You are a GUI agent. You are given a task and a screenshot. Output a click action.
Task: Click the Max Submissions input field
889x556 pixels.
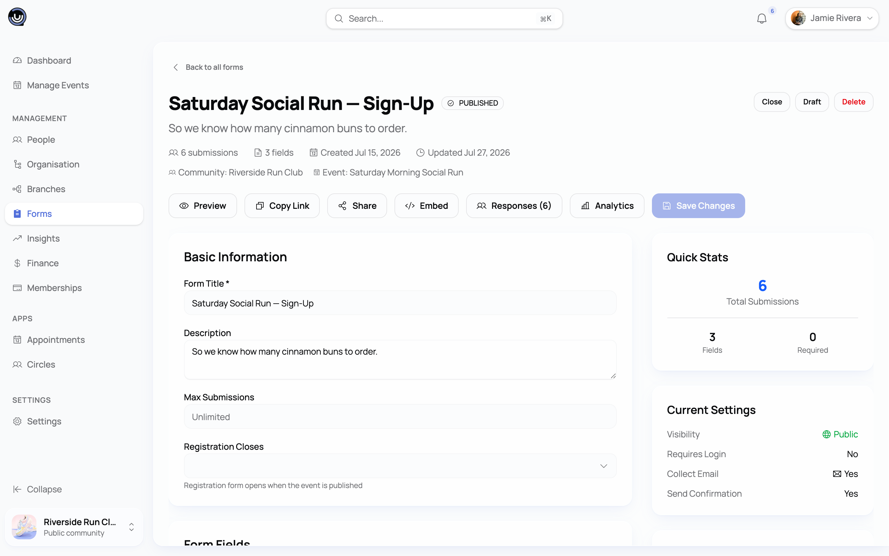coord(400,417)
